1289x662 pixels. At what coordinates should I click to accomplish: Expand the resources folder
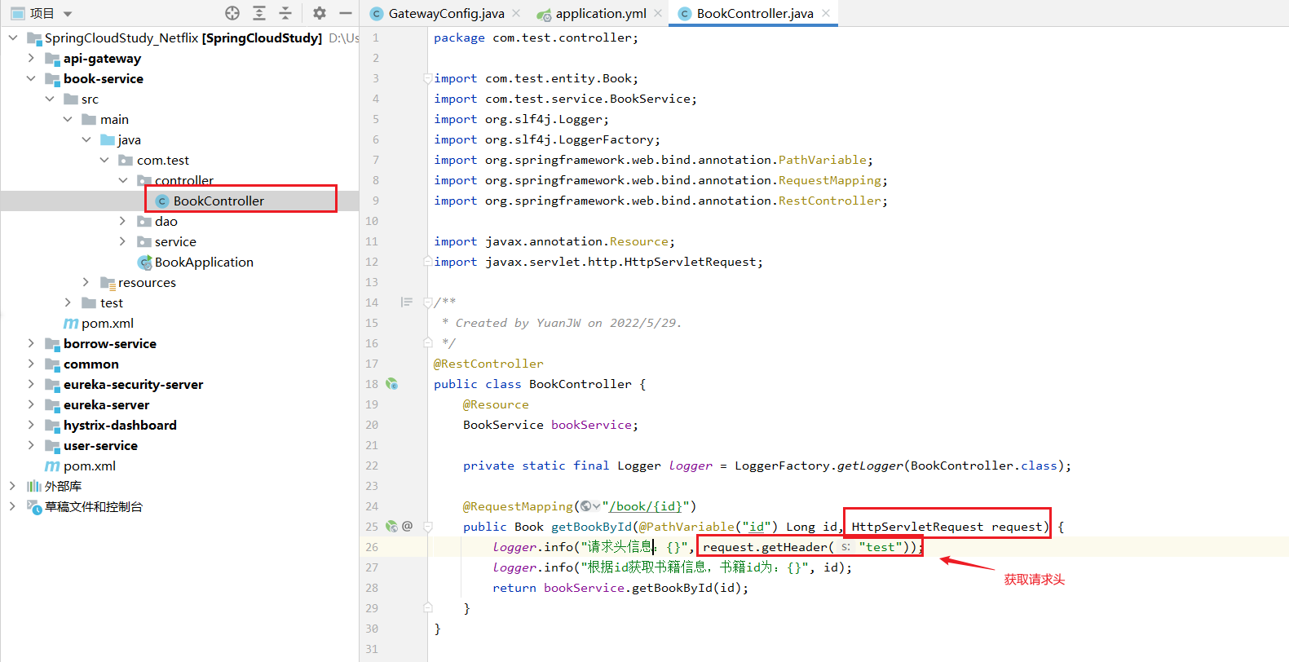pos(86,282)
